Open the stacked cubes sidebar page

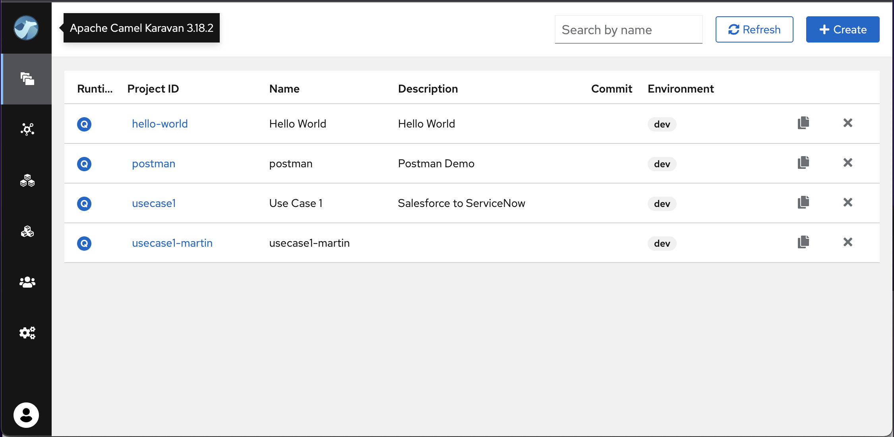tap(27, 181)
